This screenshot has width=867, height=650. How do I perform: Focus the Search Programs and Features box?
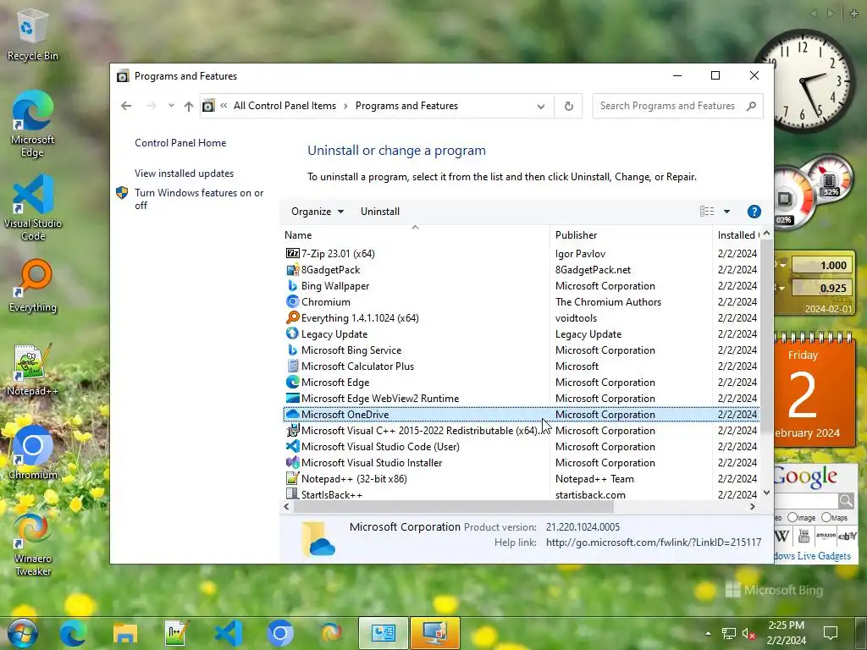678,106
